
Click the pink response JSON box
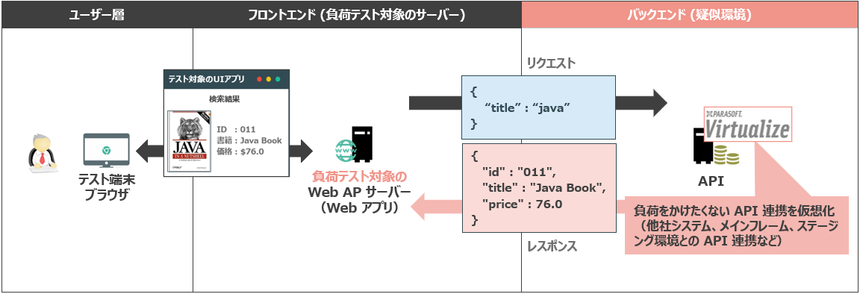pos(538,188)
